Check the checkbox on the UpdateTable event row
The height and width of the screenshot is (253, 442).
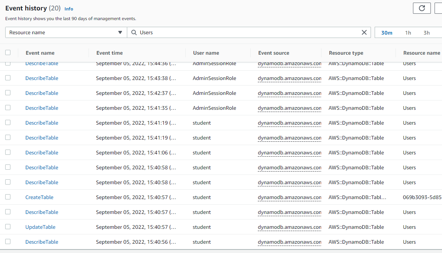pyautogui.click(x=8, y=227)
